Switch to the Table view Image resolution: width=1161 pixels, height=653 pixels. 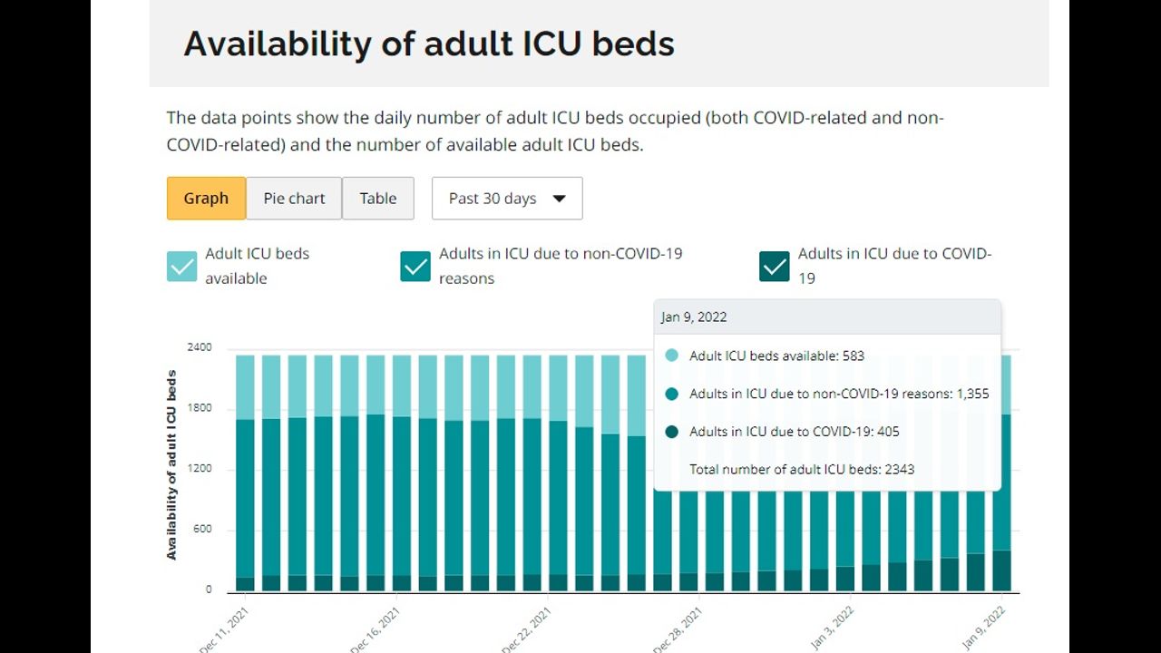[377, 199]
